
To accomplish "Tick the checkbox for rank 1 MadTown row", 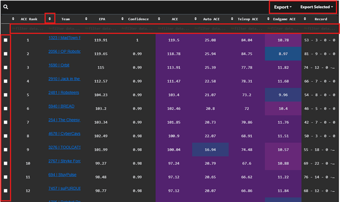I will tap(5, 40).
